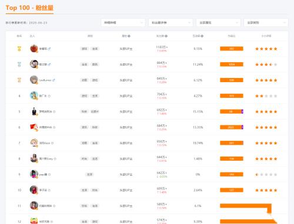
Task: Open the suited-man avatar at rank 5
Action: coord(34,111)
